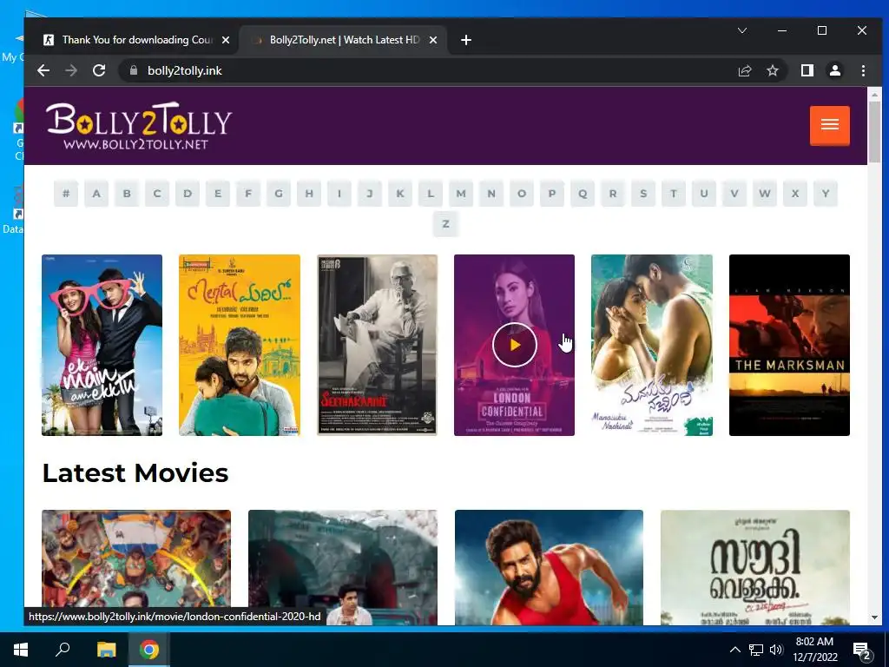Viewport: 889px width, 667px height.
Task: Click the Chrome taskbar icon
Action: (149, 650)
